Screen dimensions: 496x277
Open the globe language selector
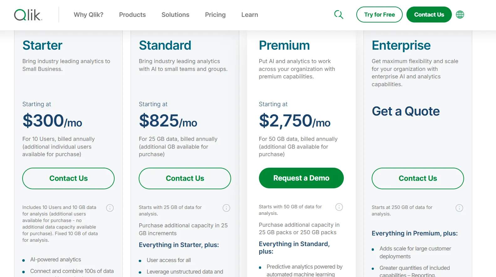(460, 15)
